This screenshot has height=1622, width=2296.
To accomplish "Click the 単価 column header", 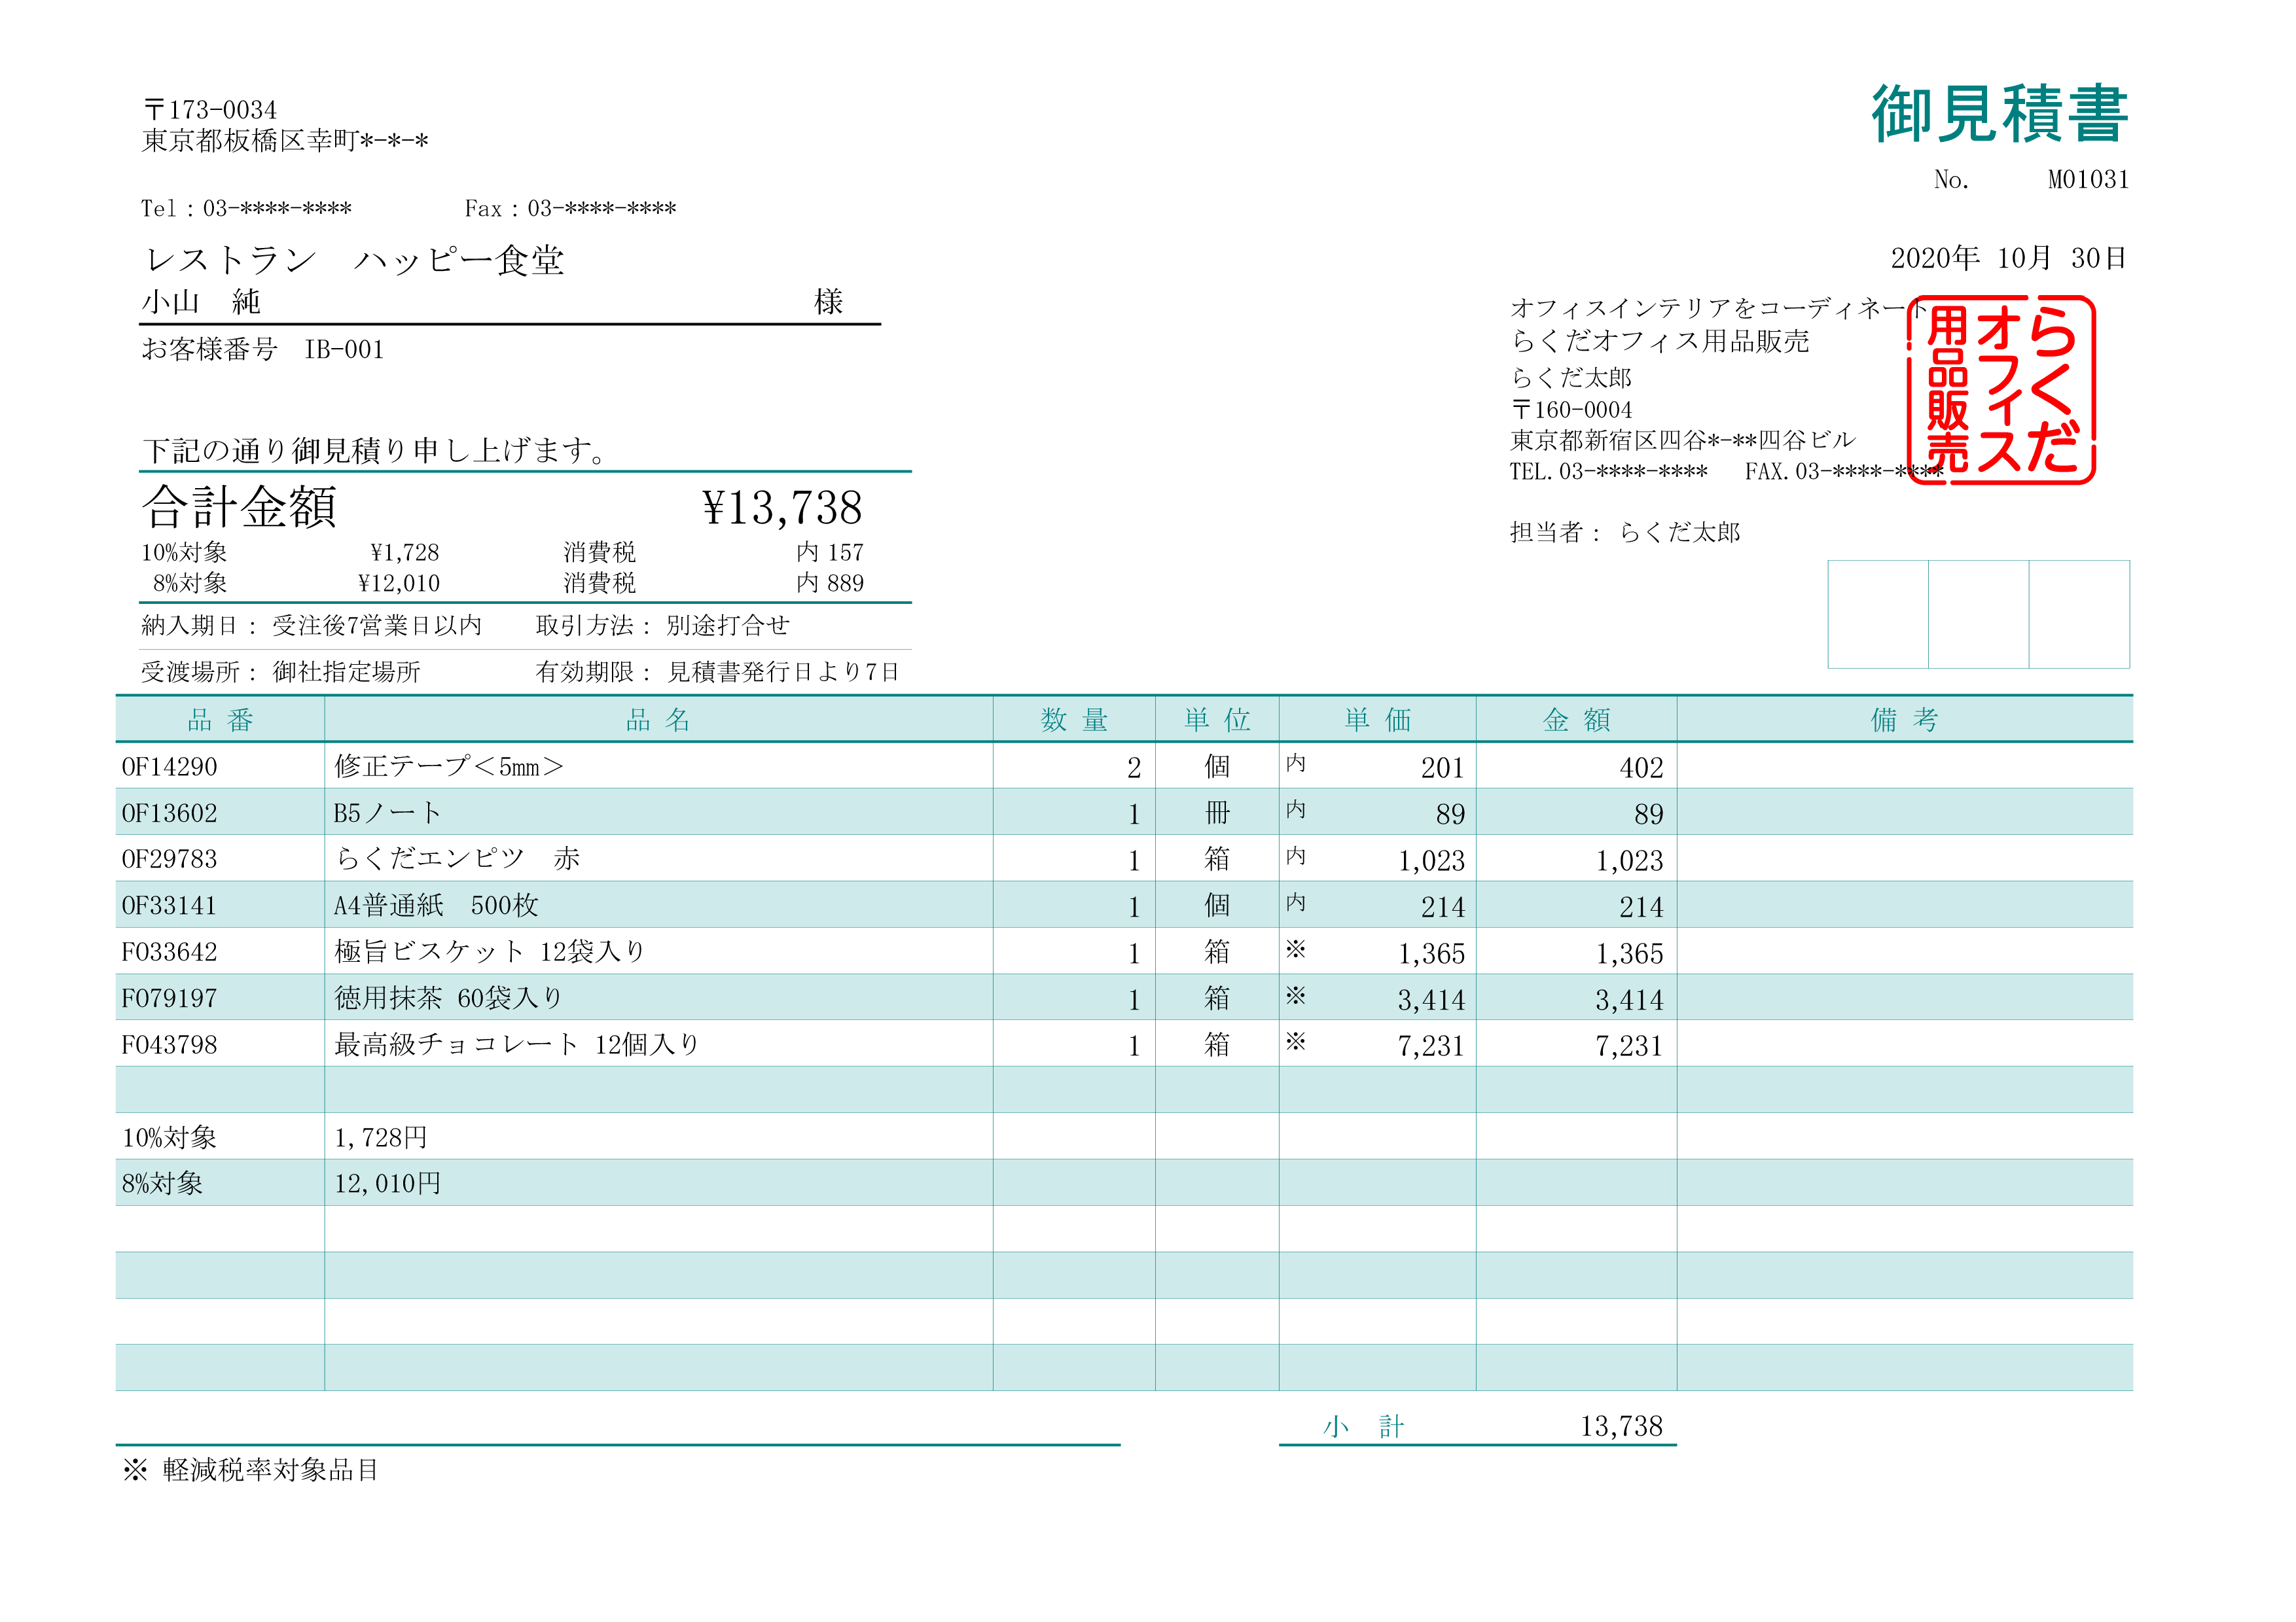I will tap(1377, 720).
